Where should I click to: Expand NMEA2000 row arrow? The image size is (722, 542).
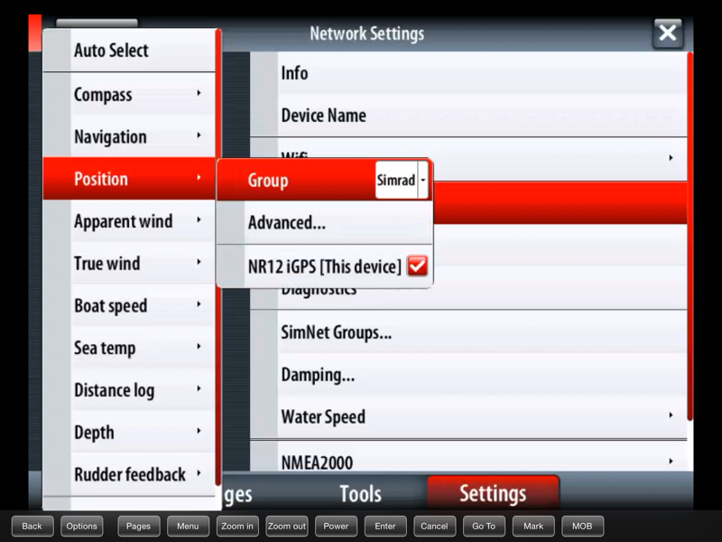(x=671, y=461)
